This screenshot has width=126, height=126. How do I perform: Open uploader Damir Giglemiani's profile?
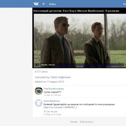coord(60,77)
